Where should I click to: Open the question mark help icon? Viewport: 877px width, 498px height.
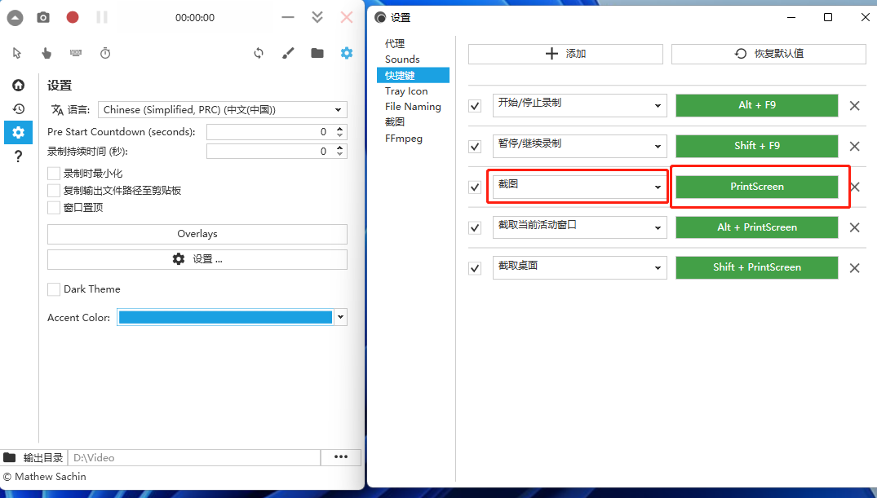[x=19, y=156]
